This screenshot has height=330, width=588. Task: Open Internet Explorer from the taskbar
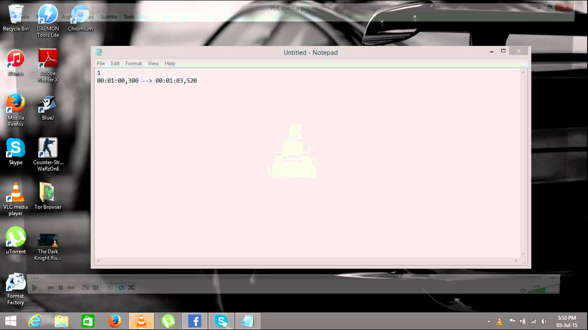pos(35,321)
